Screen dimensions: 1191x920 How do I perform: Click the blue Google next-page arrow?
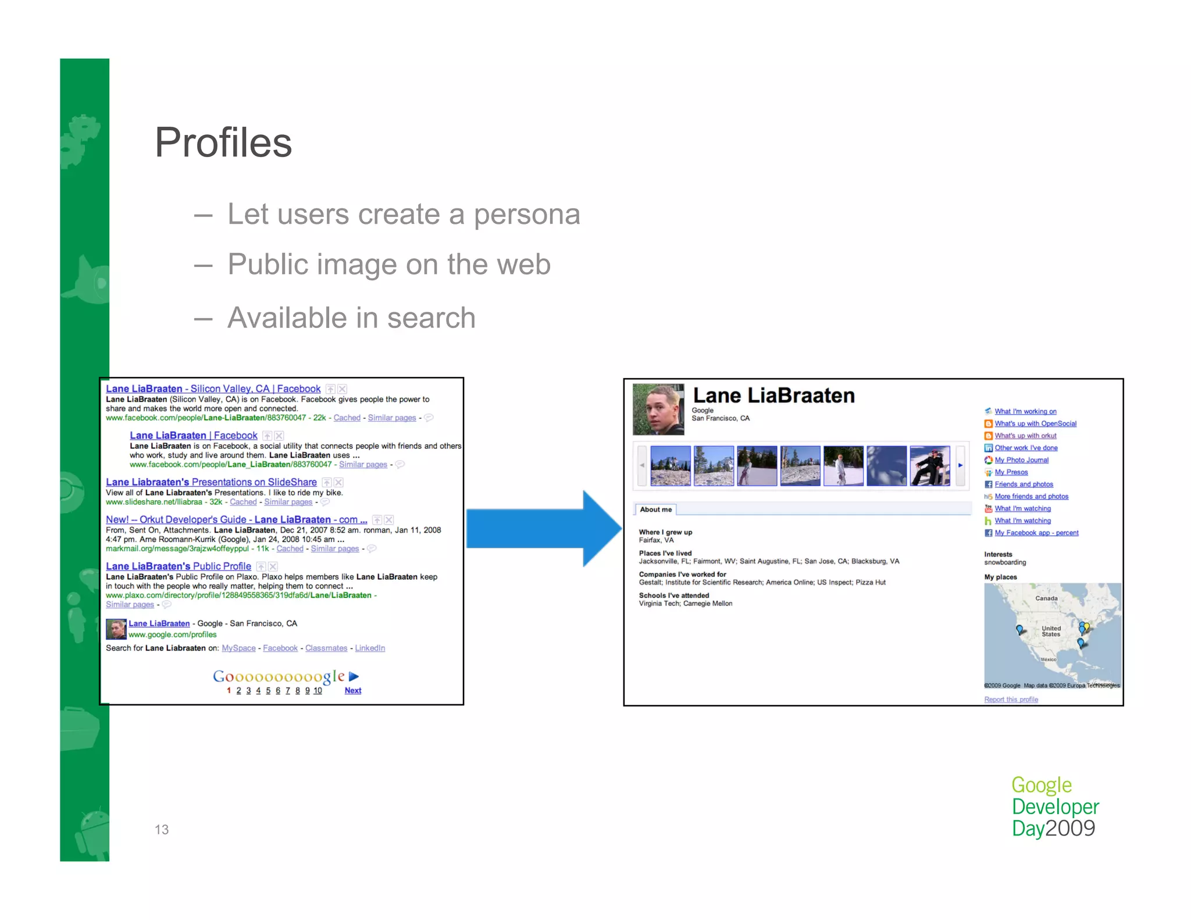(x=354, y=676)
